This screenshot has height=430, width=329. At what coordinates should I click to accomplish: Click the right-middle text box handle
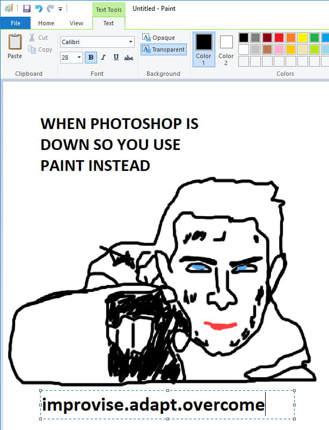(x=295, y=405)
